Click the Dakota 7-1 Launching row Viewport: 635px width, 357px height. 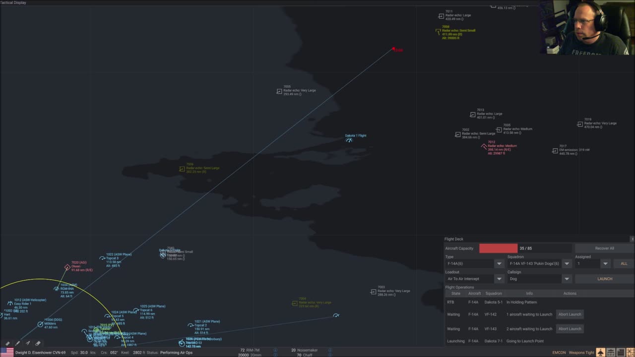click(x=539, y=341)
